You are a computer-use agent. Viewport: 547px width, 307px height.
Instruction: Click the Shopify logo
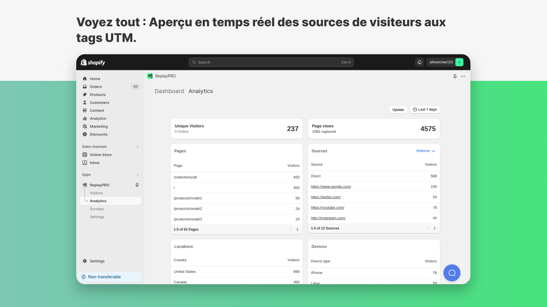pyautogui.click(x=93, y=62)
